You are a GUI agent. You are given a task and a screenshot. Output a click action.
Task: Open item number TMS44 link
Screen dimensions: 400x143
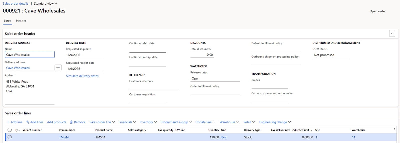pyautogui.click(x=64, y=137)
